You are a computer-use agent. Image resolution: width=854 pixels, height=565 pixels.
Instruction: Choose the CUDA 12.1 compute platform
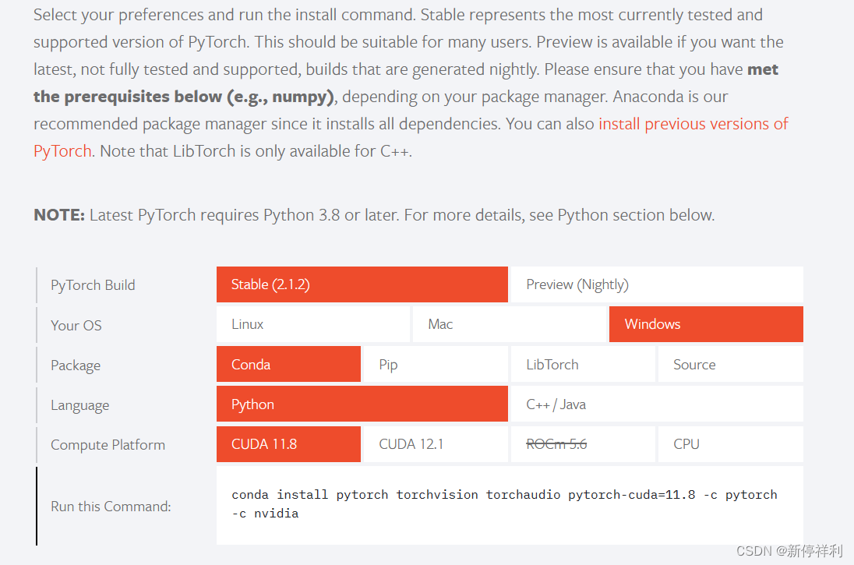tap(435, 444)
